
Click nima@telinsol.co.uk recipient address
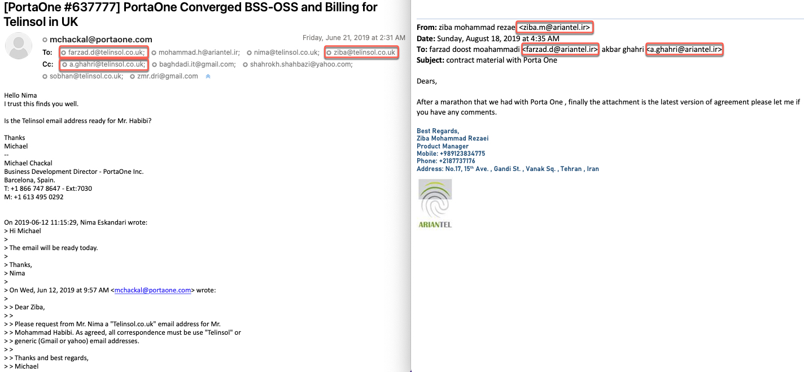point(286,52)
